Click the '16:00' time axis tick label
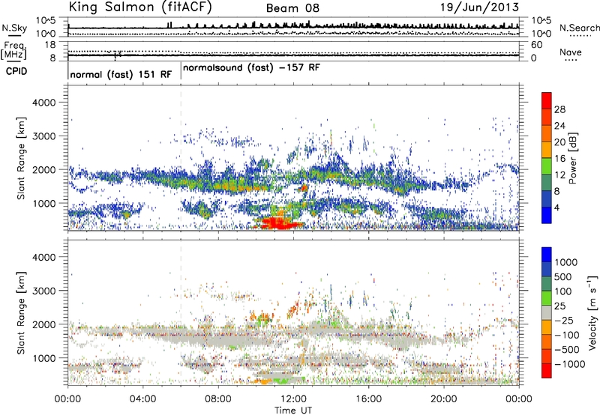The width and height of the screenshot is (600, 415). click(368, 399)
